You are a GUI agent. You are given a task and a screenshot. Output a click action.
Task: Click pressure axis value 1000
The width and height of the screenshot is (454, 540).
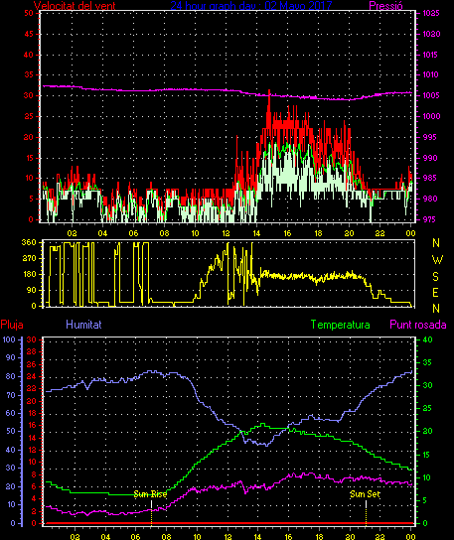coord(432,116)
